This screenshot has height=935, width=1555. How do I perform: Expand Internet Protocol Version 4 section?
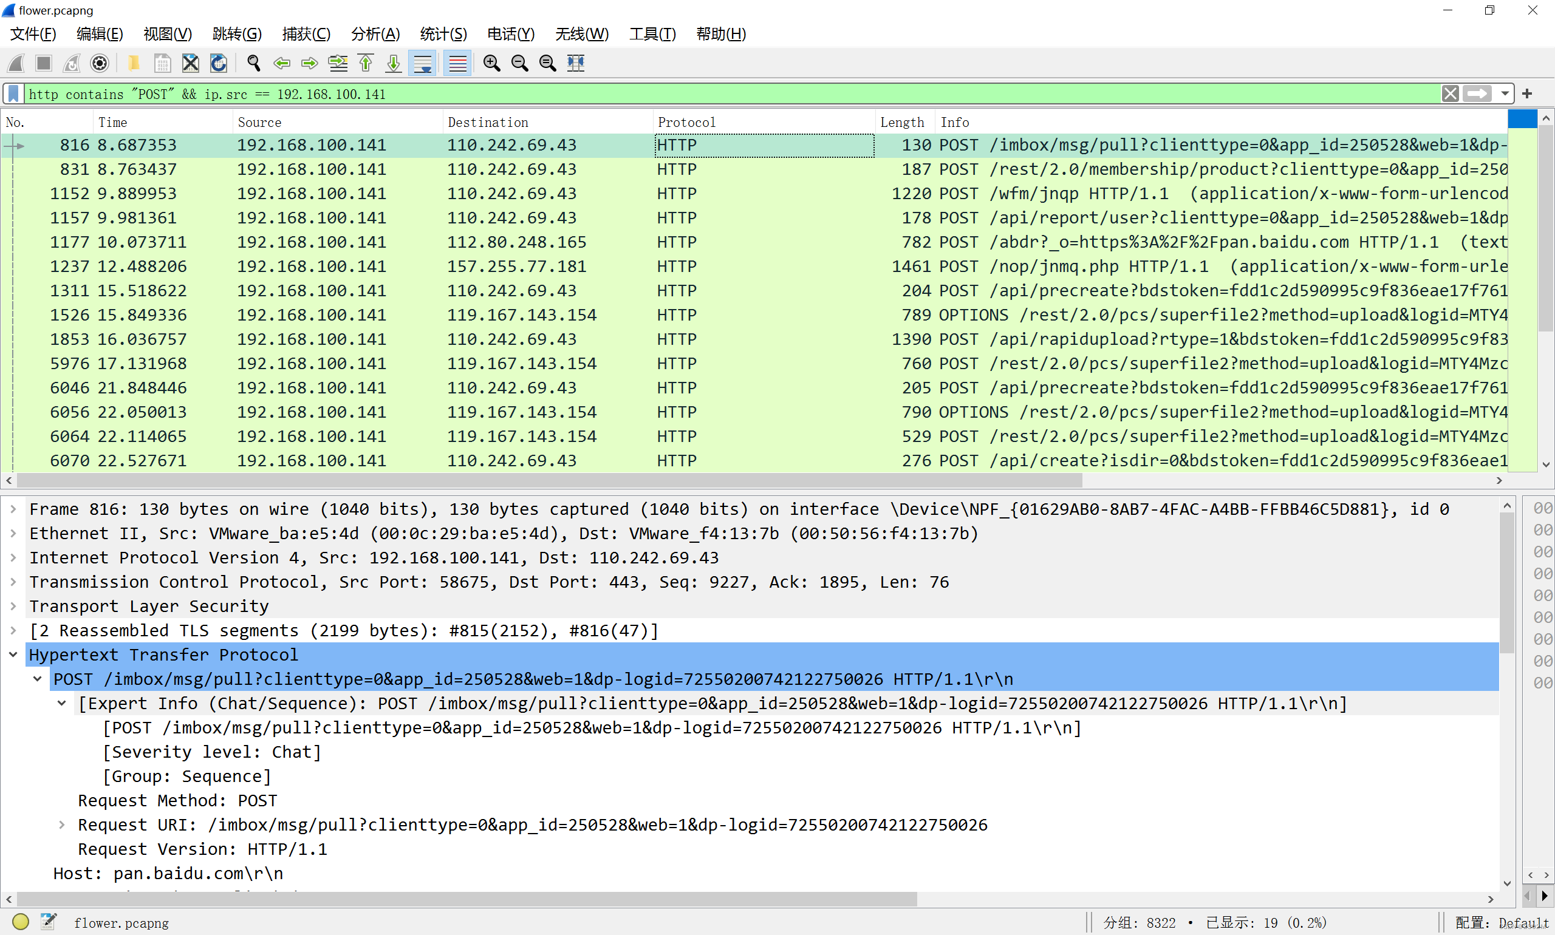click(x=13, y=558)
